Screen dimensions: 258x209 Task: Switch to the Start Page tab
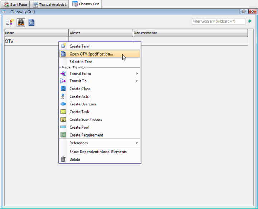(15, 5)
